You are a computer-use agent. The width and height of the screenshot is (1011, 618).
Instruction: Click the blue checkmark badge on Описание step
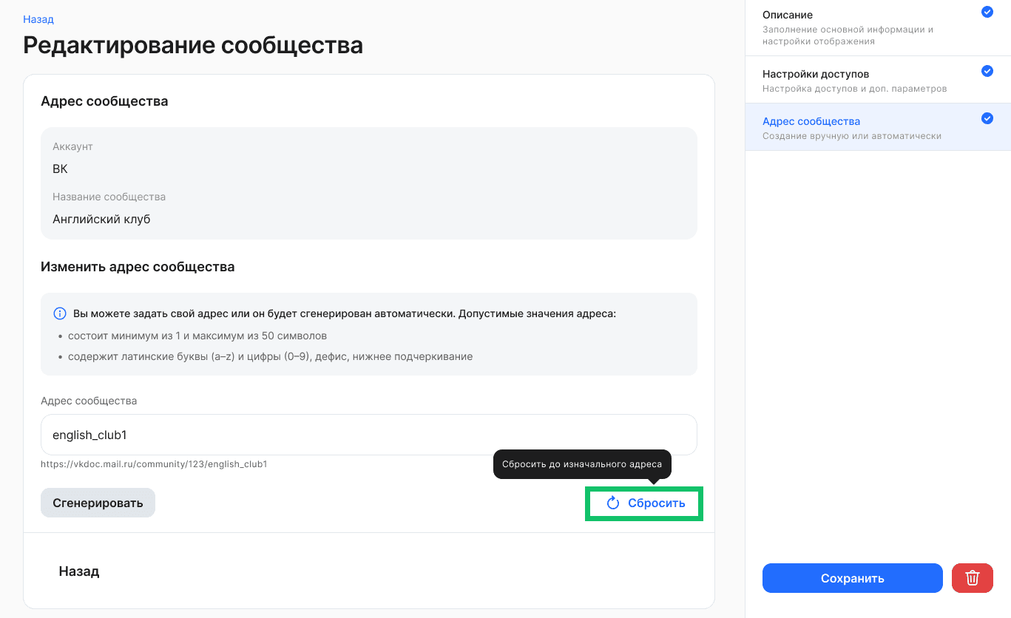987,12
